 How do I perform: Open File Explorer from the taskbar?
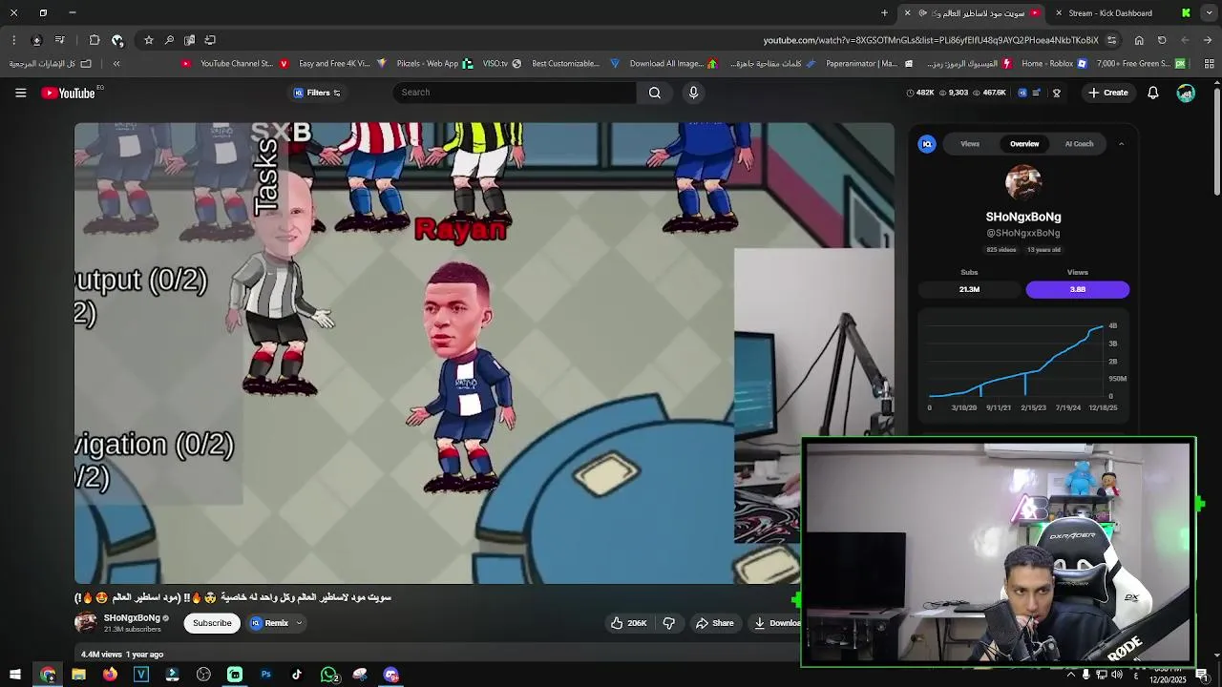(78, 675)
